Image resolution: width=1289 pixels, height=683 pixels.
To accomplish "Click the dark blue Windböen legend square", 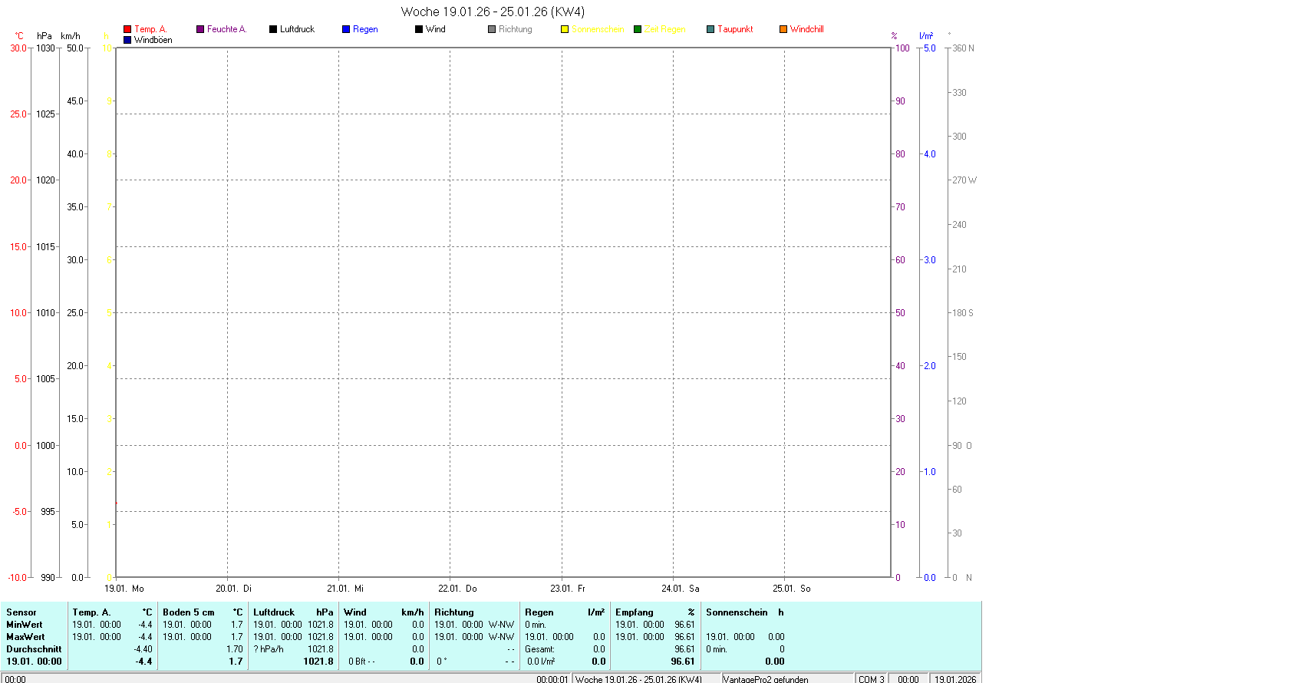I will coord(127,40).
